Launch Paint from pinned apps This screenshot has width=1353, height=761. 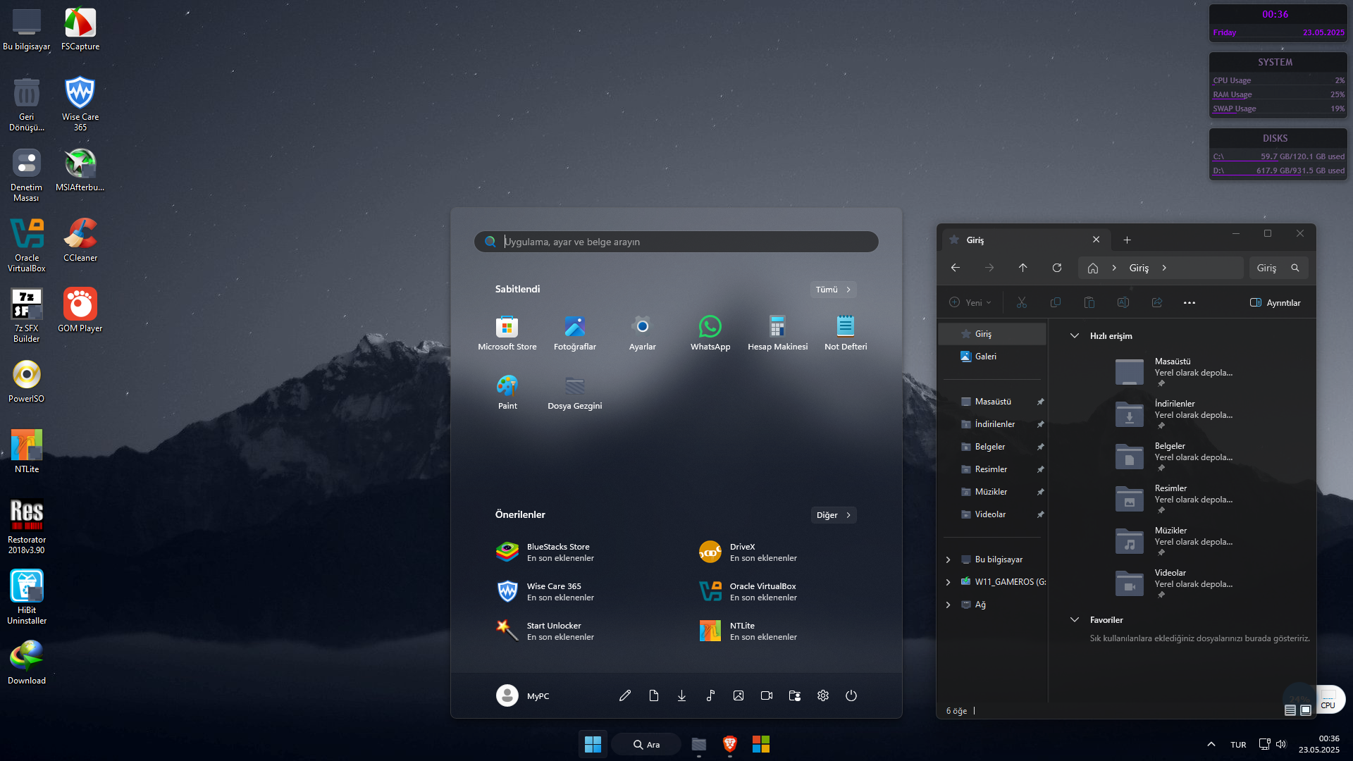[507, 392]
